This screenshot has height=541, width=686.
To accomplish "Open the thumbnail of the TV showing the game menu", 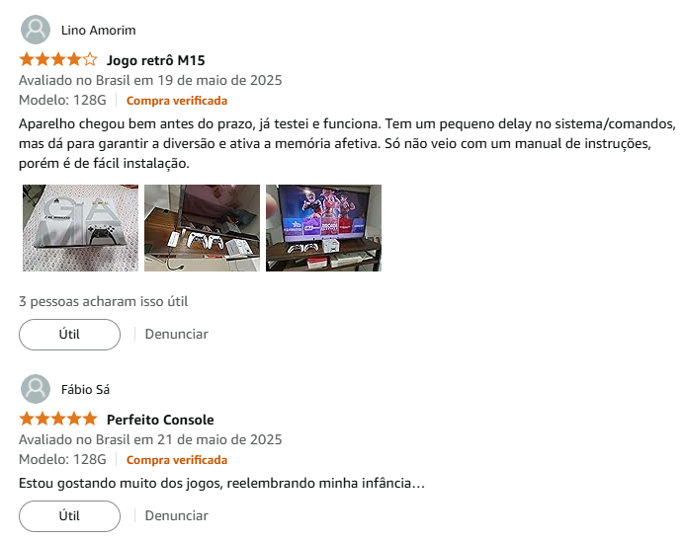I will tap(324, 228).
